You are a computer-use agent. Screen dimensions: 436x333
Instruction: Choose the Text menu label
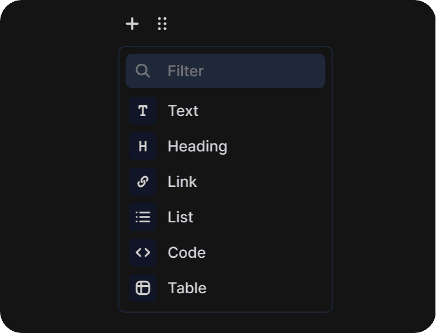183,111
